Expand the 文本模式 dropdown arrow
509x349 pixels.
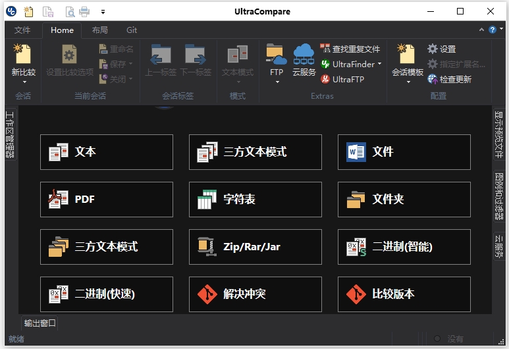click(x=238, y=82)
